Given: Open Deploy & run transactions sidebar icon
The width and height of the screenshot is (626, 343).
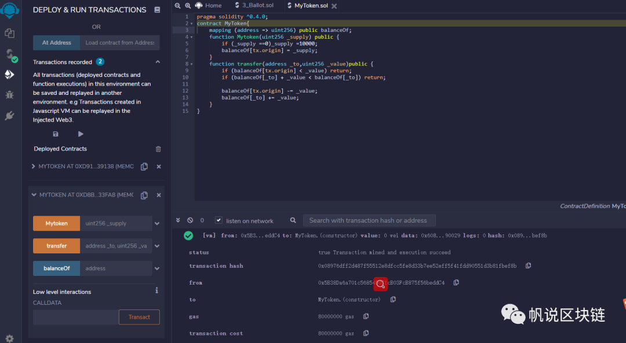Looking at the screenshot, I should point(10,75).
